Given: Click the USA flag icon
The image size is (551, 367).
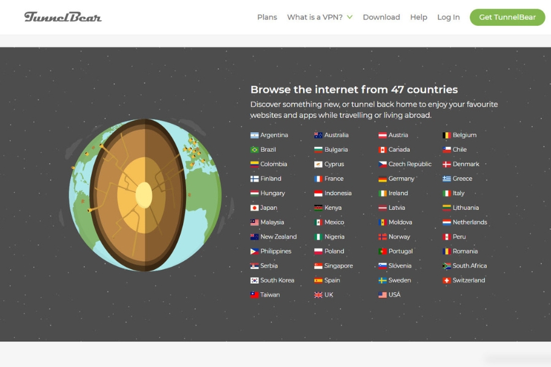Looking at the screenshot, I should coord(381,294).
